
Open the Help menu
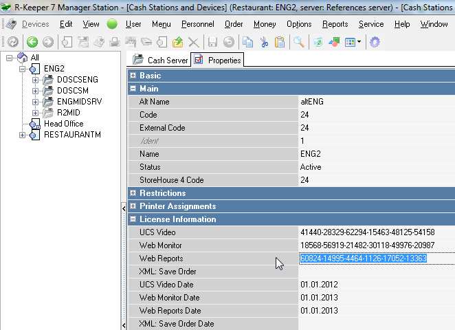tap(402, 24)
